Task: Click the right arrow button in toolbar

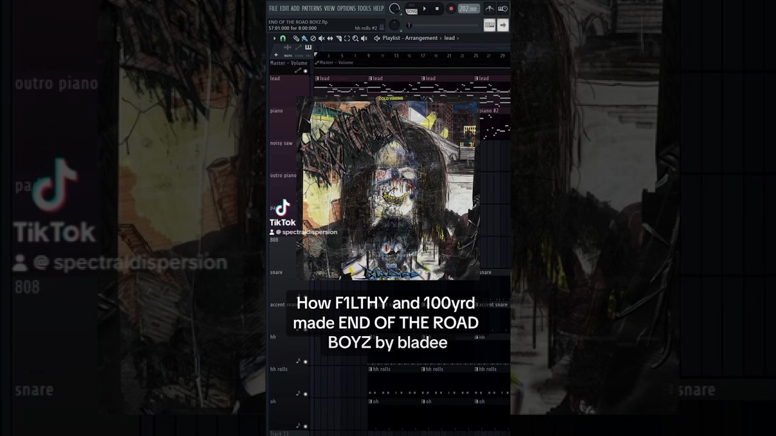Action: click(x=503, y=25)
